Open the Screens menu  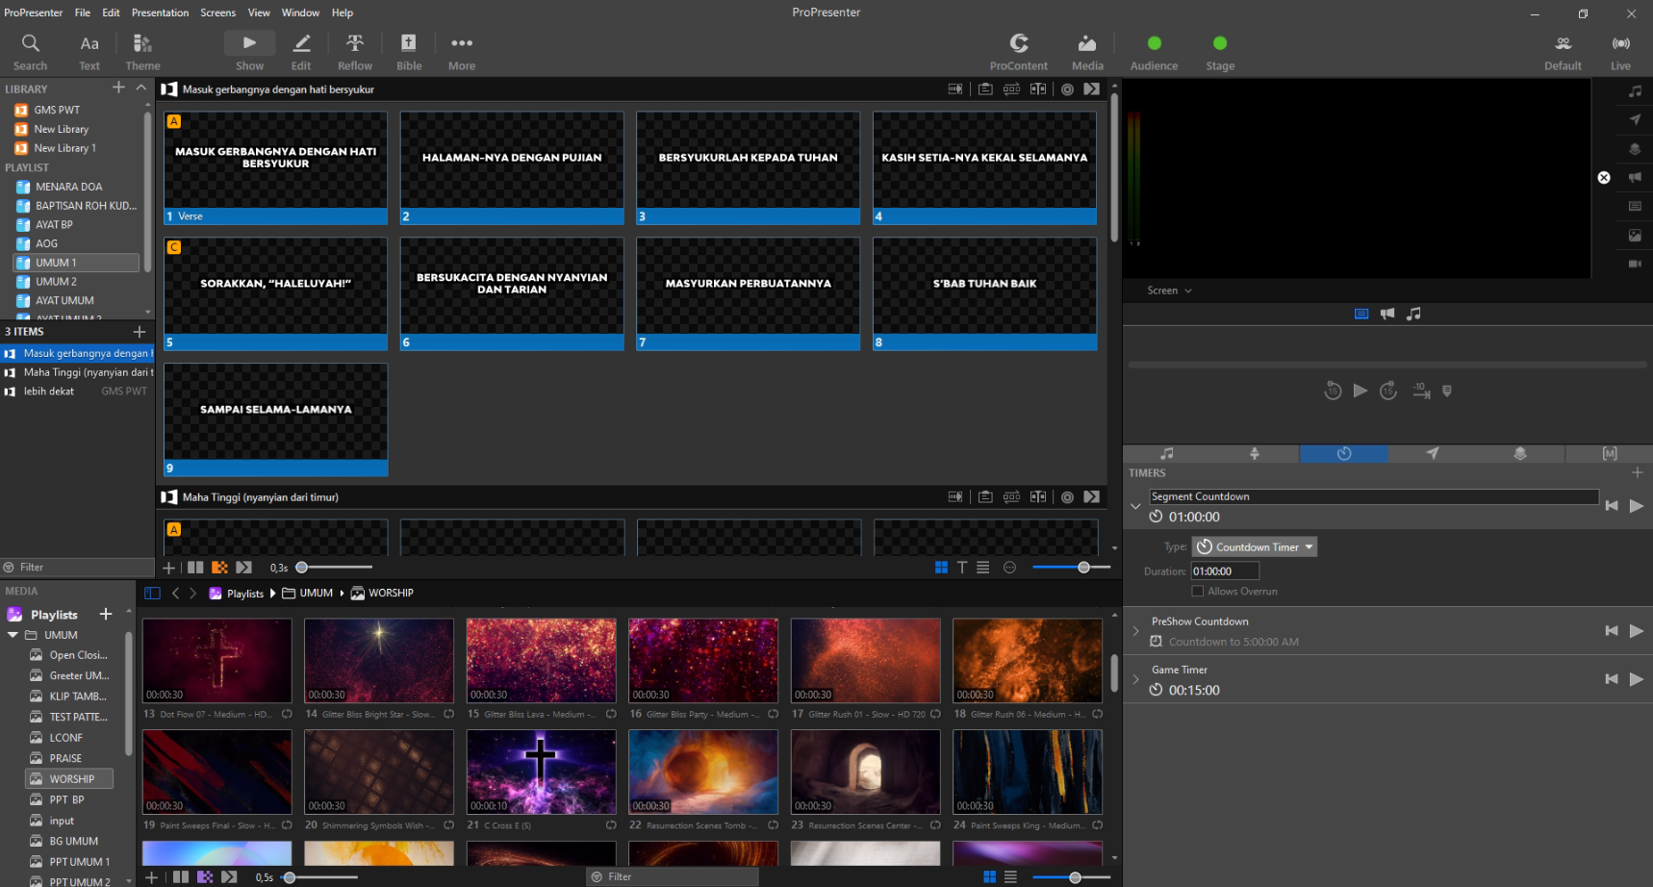point(217,12)
